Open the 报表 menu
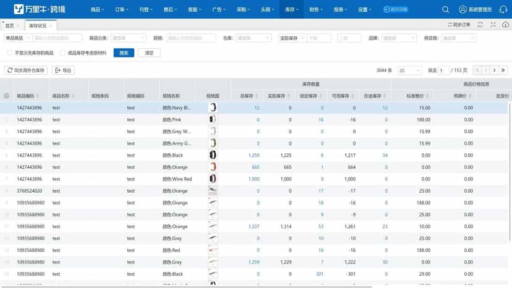 [340, 9]
